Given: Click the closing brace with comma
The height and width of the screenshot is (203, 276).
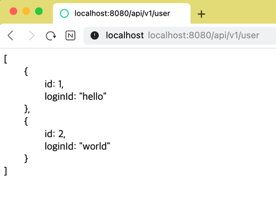Looking at the screenshot, I should point(27,109).
